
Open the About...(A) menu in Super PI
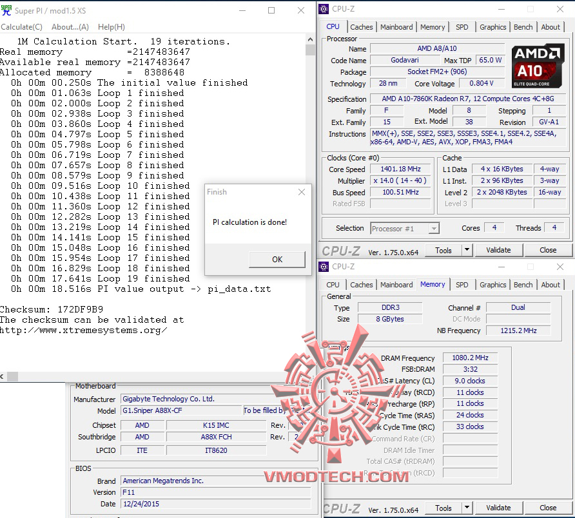pos(70,27)
